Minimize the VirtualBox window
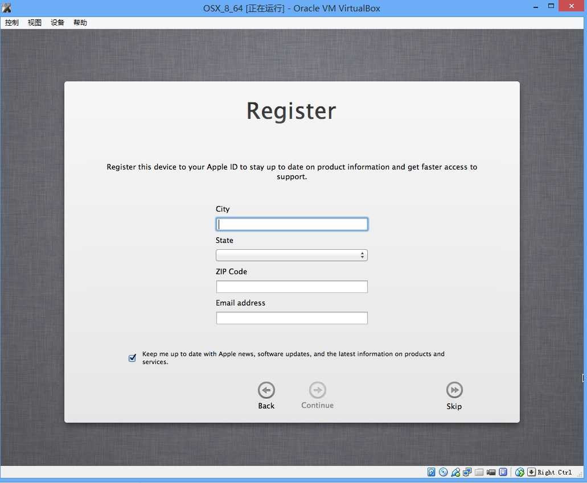The width and height of the screenshot is (587, 483). 536,6
